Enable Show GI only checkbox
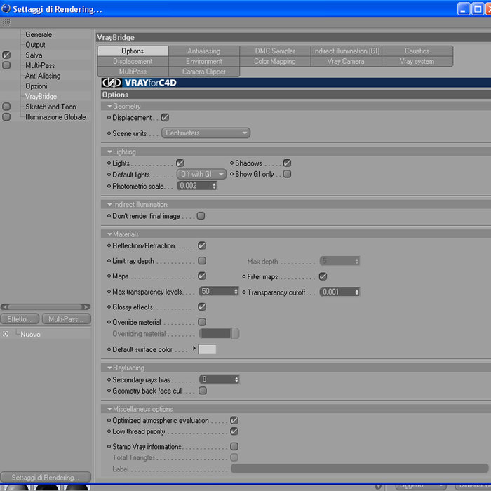 click(x=287, y=174)
